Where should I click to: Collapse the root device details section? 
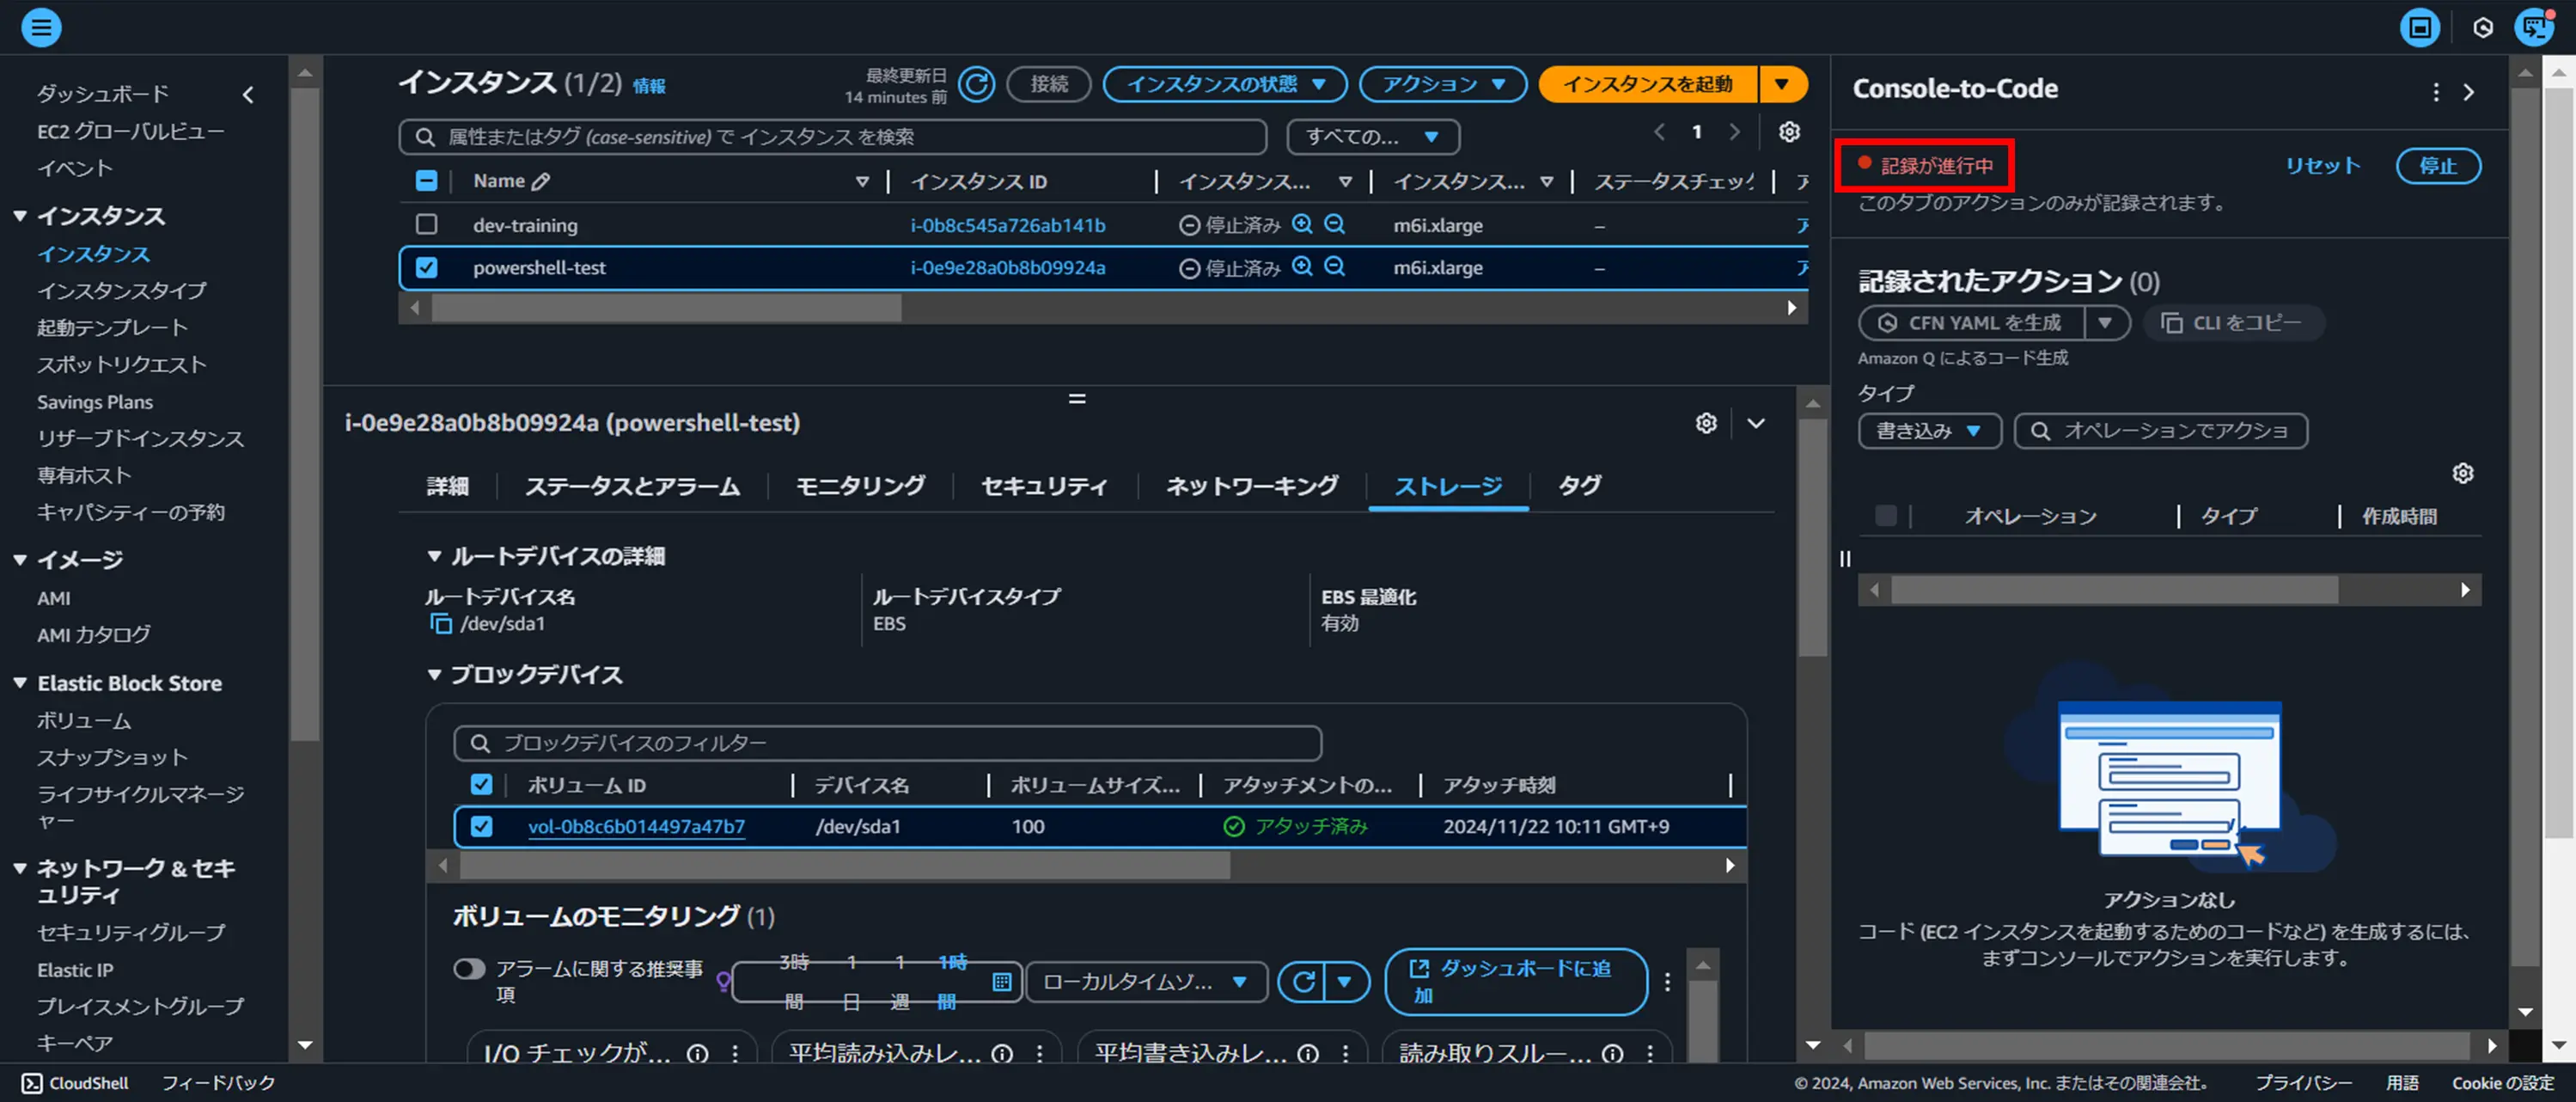coord(434,556)
